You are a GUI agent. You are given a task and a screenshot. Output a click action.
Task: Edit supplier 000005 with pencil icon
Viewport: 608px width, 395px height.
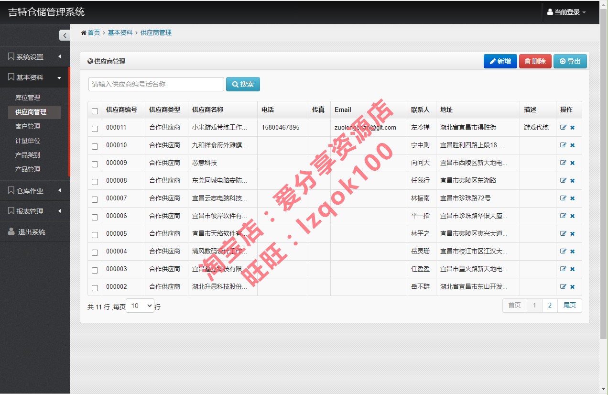[x=563, y=234]
